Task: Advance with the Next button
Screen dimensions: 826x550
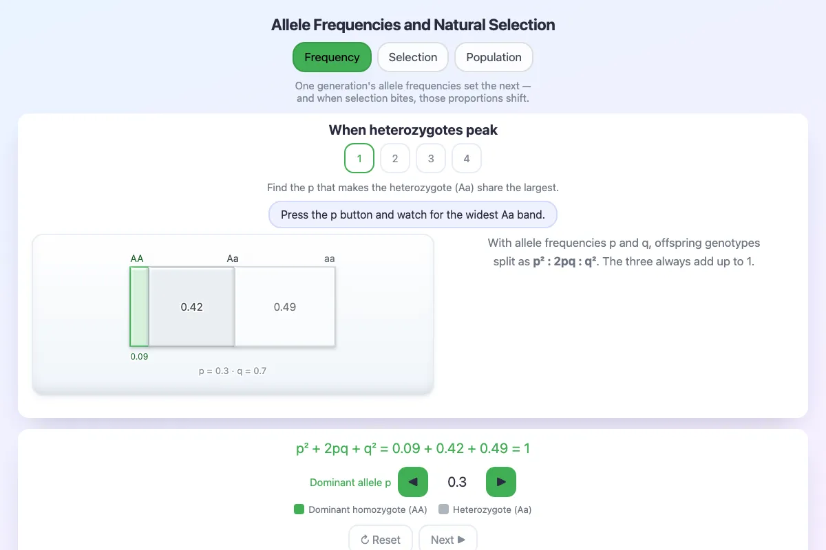Action: click(x=448, y=540)
